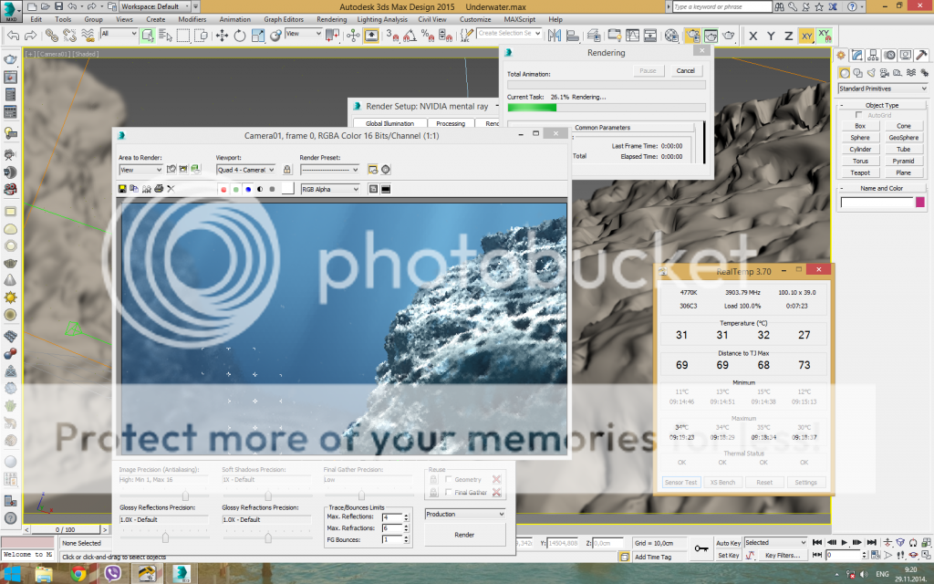This screenshot has height=584, width=934.
Task: Open Select by Name list
Action: [x=165, y=36]
